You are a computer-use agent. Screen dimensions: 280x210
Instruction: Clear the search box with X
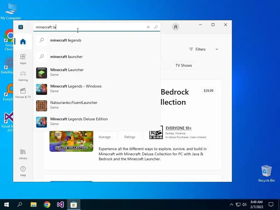click(x=148, y=27)
